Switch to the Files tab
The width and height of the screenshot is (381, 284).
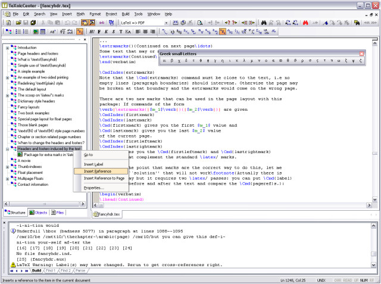click(x=58, y=212)
